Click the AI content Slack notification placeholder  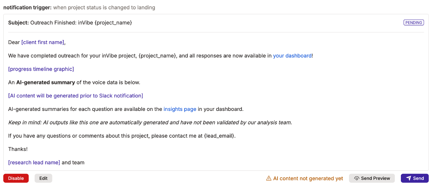(76, 96)
